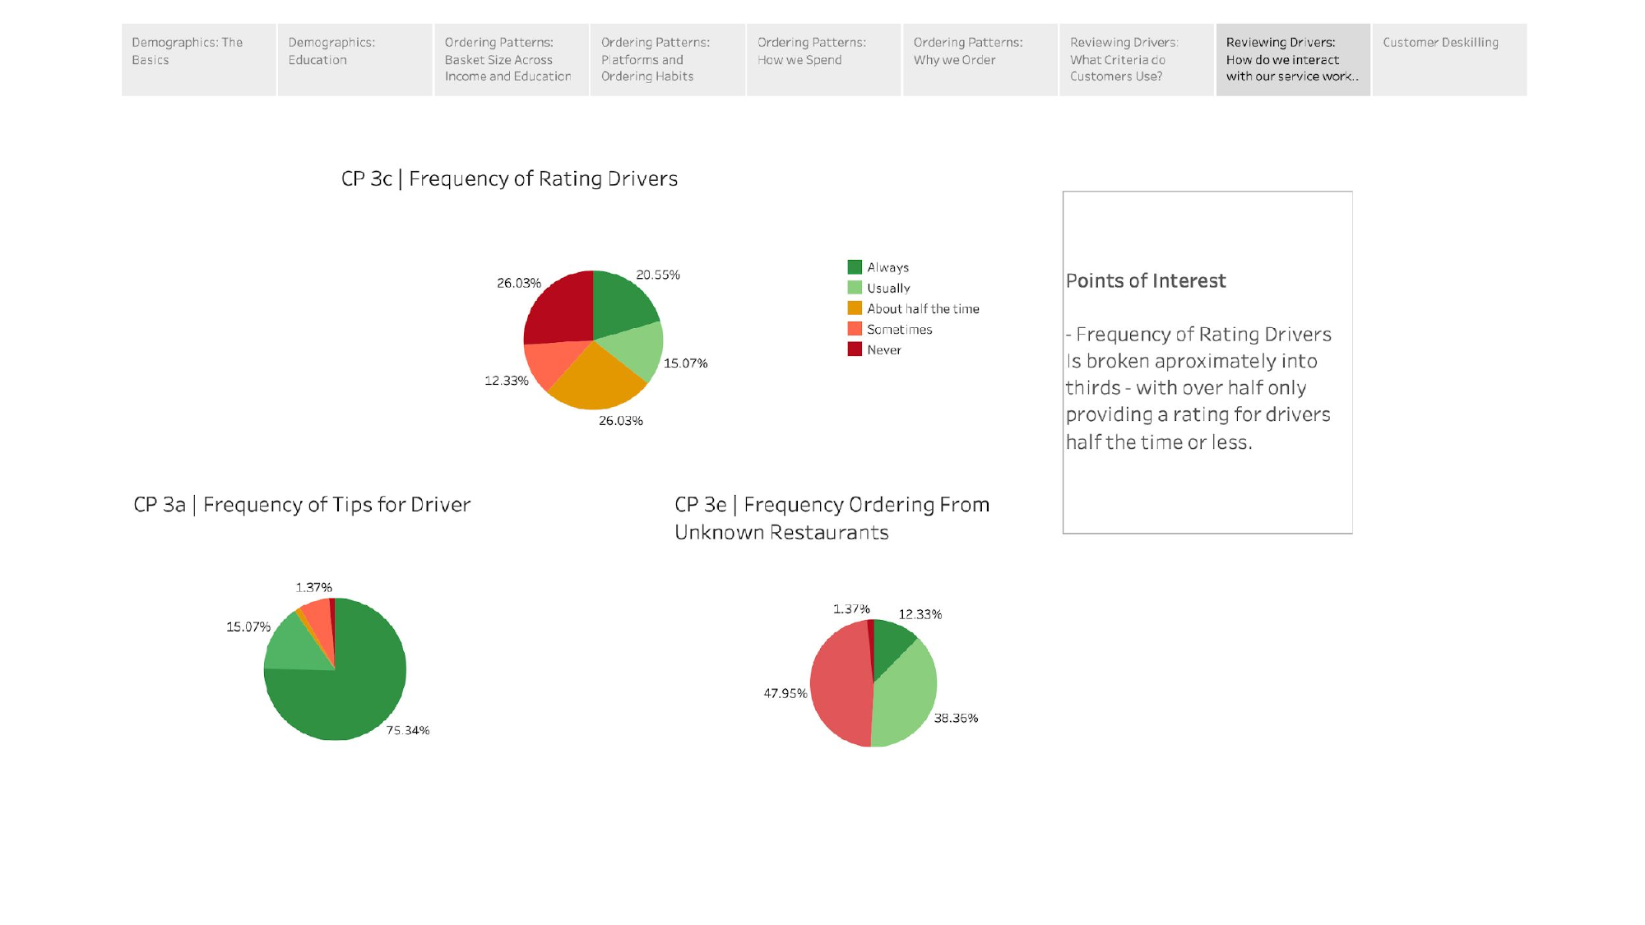The width and height of the screenshot is (1645, 925).
Task: Select the 'Never' legend color swatch
Action: 853,349
